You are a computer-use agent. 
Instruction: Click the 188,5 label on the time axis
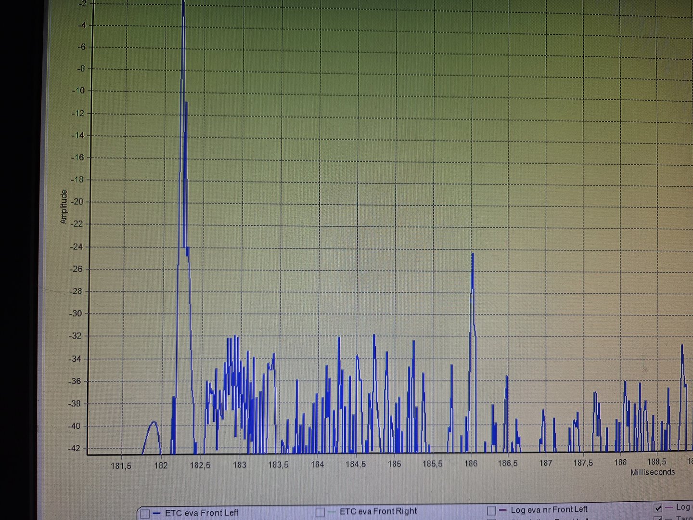coord(656,462)
